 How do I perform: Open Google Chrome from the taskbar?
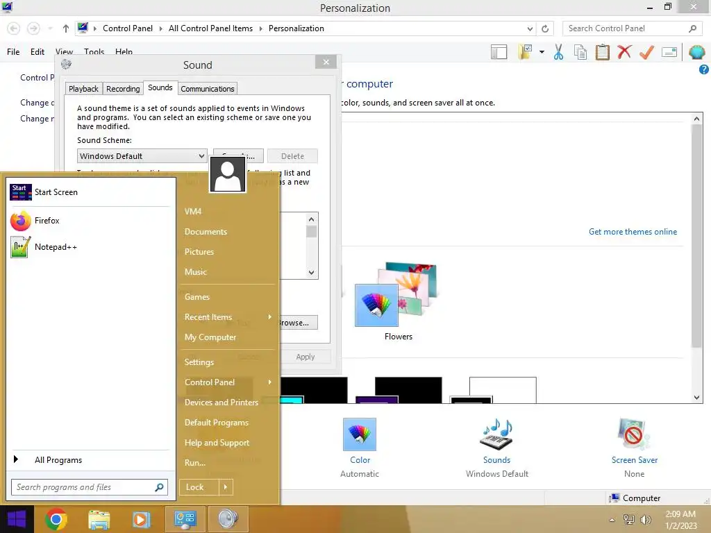[56, 519]
